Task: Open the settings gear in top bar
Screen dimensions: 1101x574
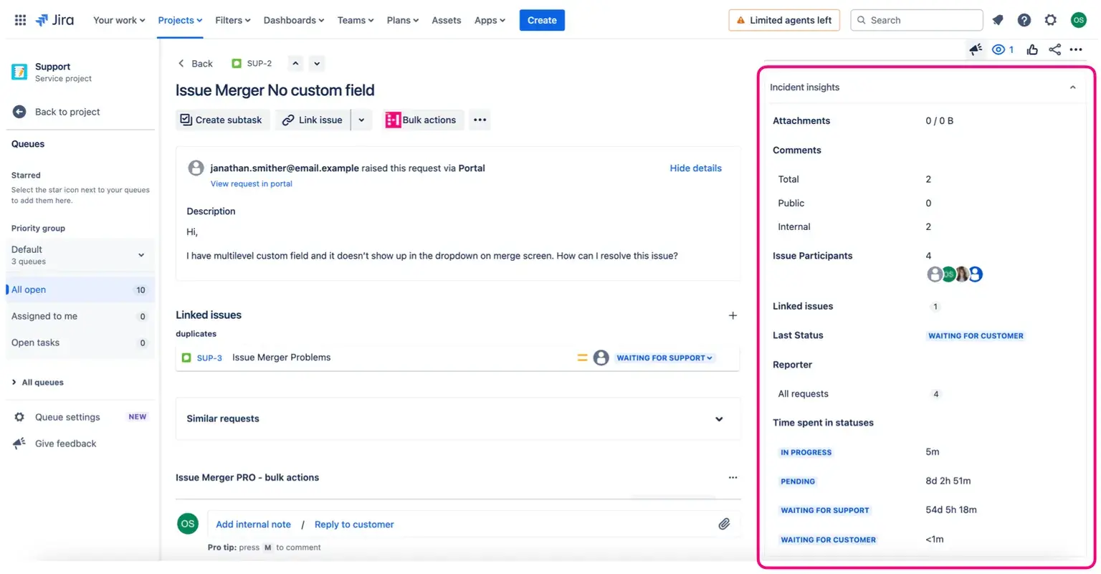Action: (1051, 20)
